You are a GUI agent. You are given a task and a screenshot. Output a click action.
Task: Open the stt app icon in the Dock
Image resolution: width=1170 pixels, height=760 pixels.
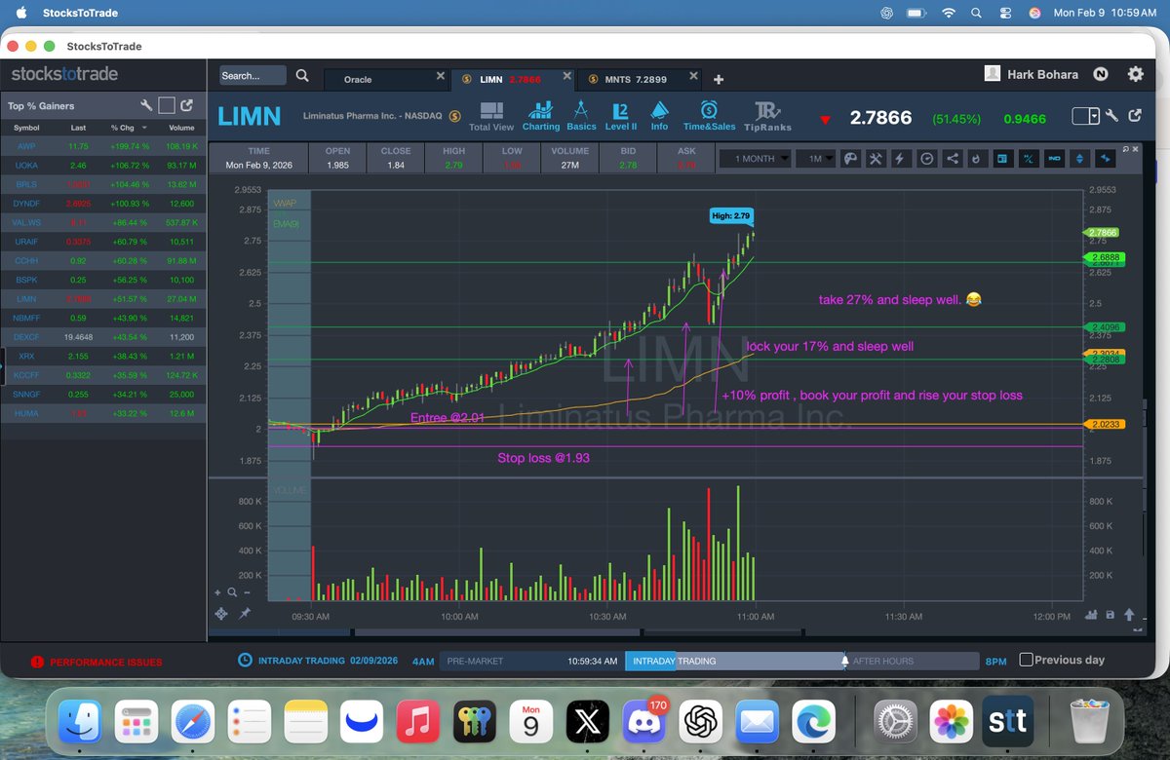point(1007,722)
